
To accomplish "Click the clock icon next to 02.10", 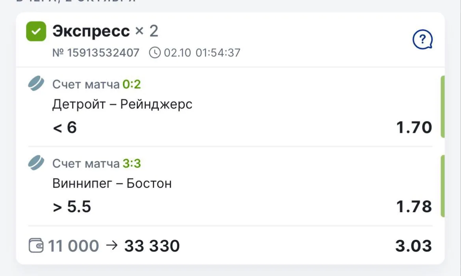I will tap(155, 53).
